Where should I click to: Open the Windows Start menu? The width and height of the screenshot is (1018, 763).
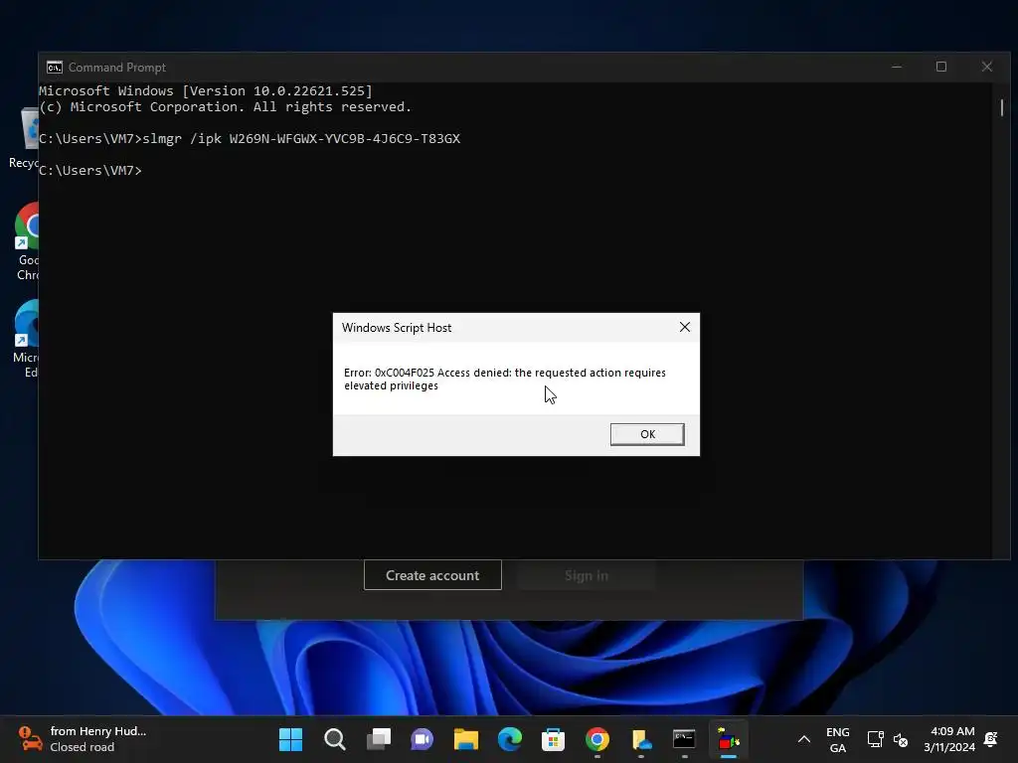[x=290, y=739]
